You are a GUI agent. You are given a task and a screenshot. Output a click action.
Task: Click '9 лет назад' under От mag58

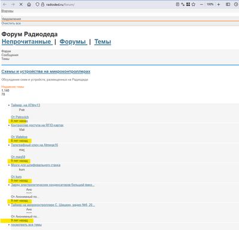[x=19, y=161]
